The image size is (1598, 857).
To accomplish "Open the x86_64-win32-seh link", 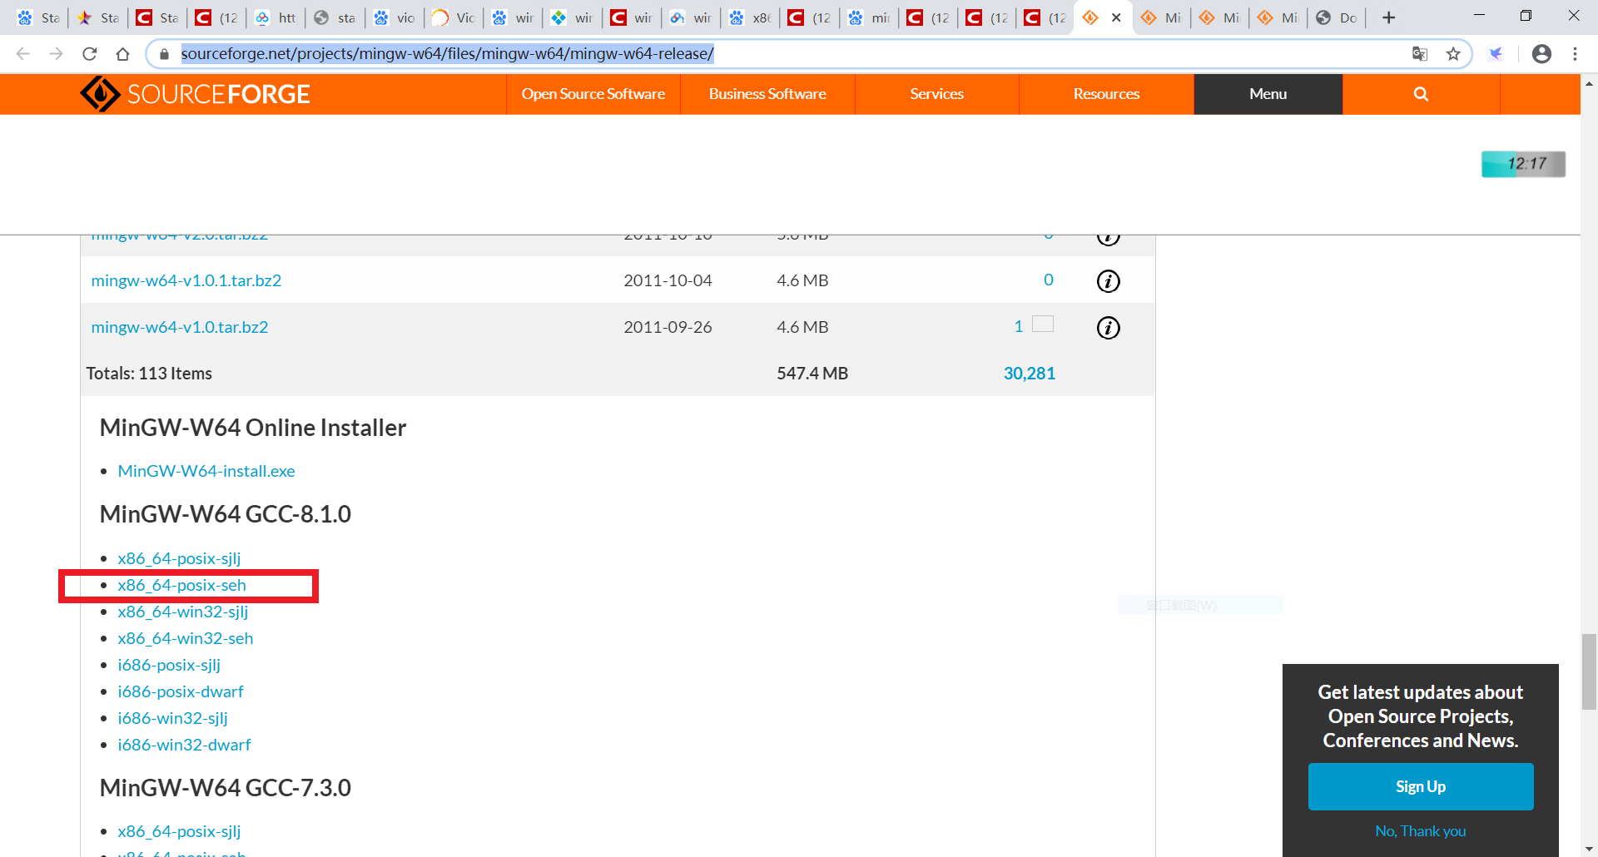I will (186, 638).
